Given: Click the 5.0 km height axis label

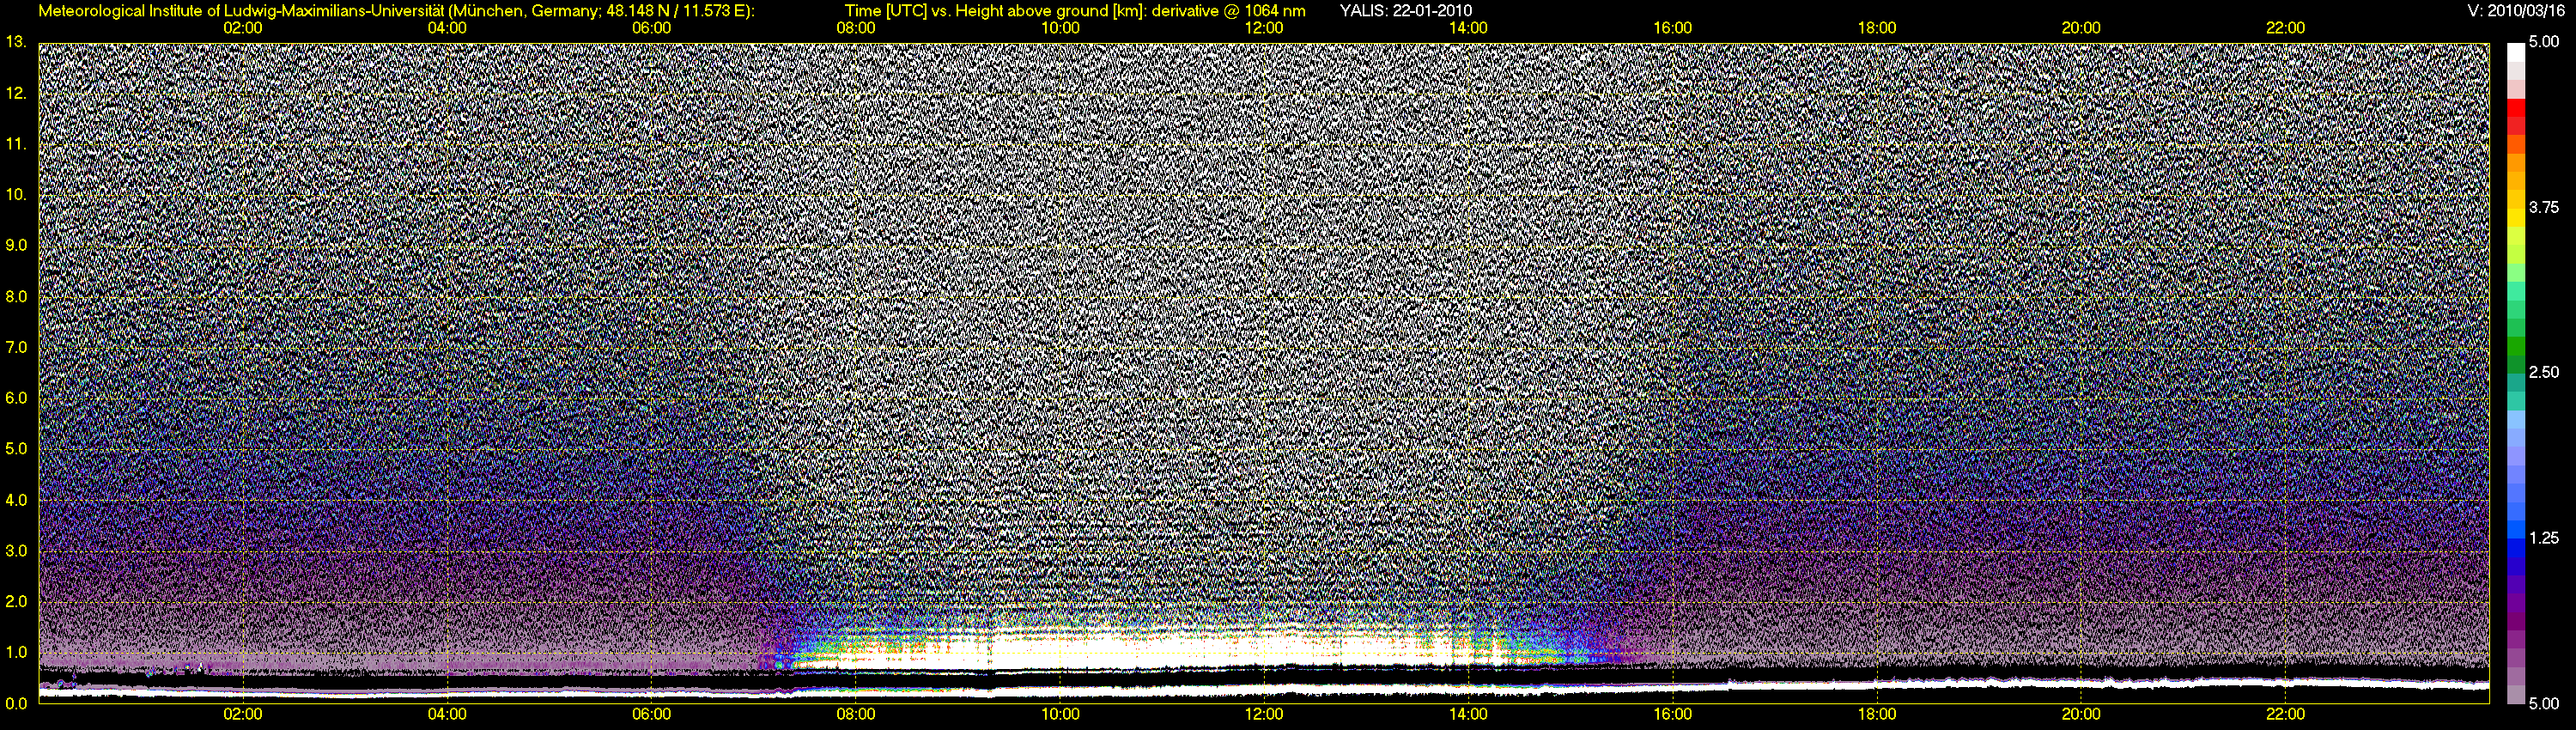Looking at the screenshot, I should [16, 449].
